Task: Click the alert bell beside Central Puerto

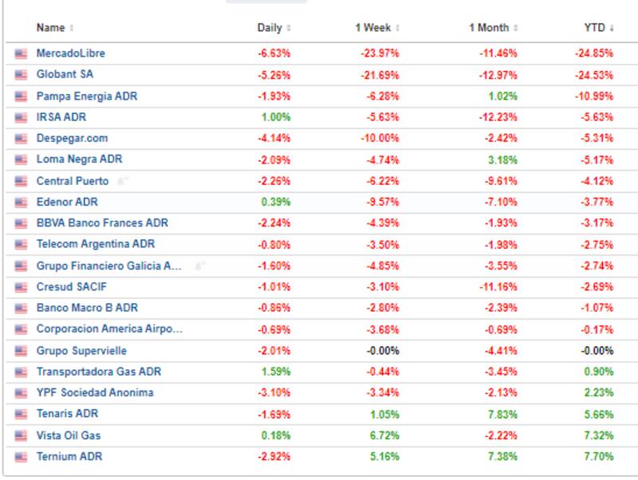Action: tap(122, 181)
